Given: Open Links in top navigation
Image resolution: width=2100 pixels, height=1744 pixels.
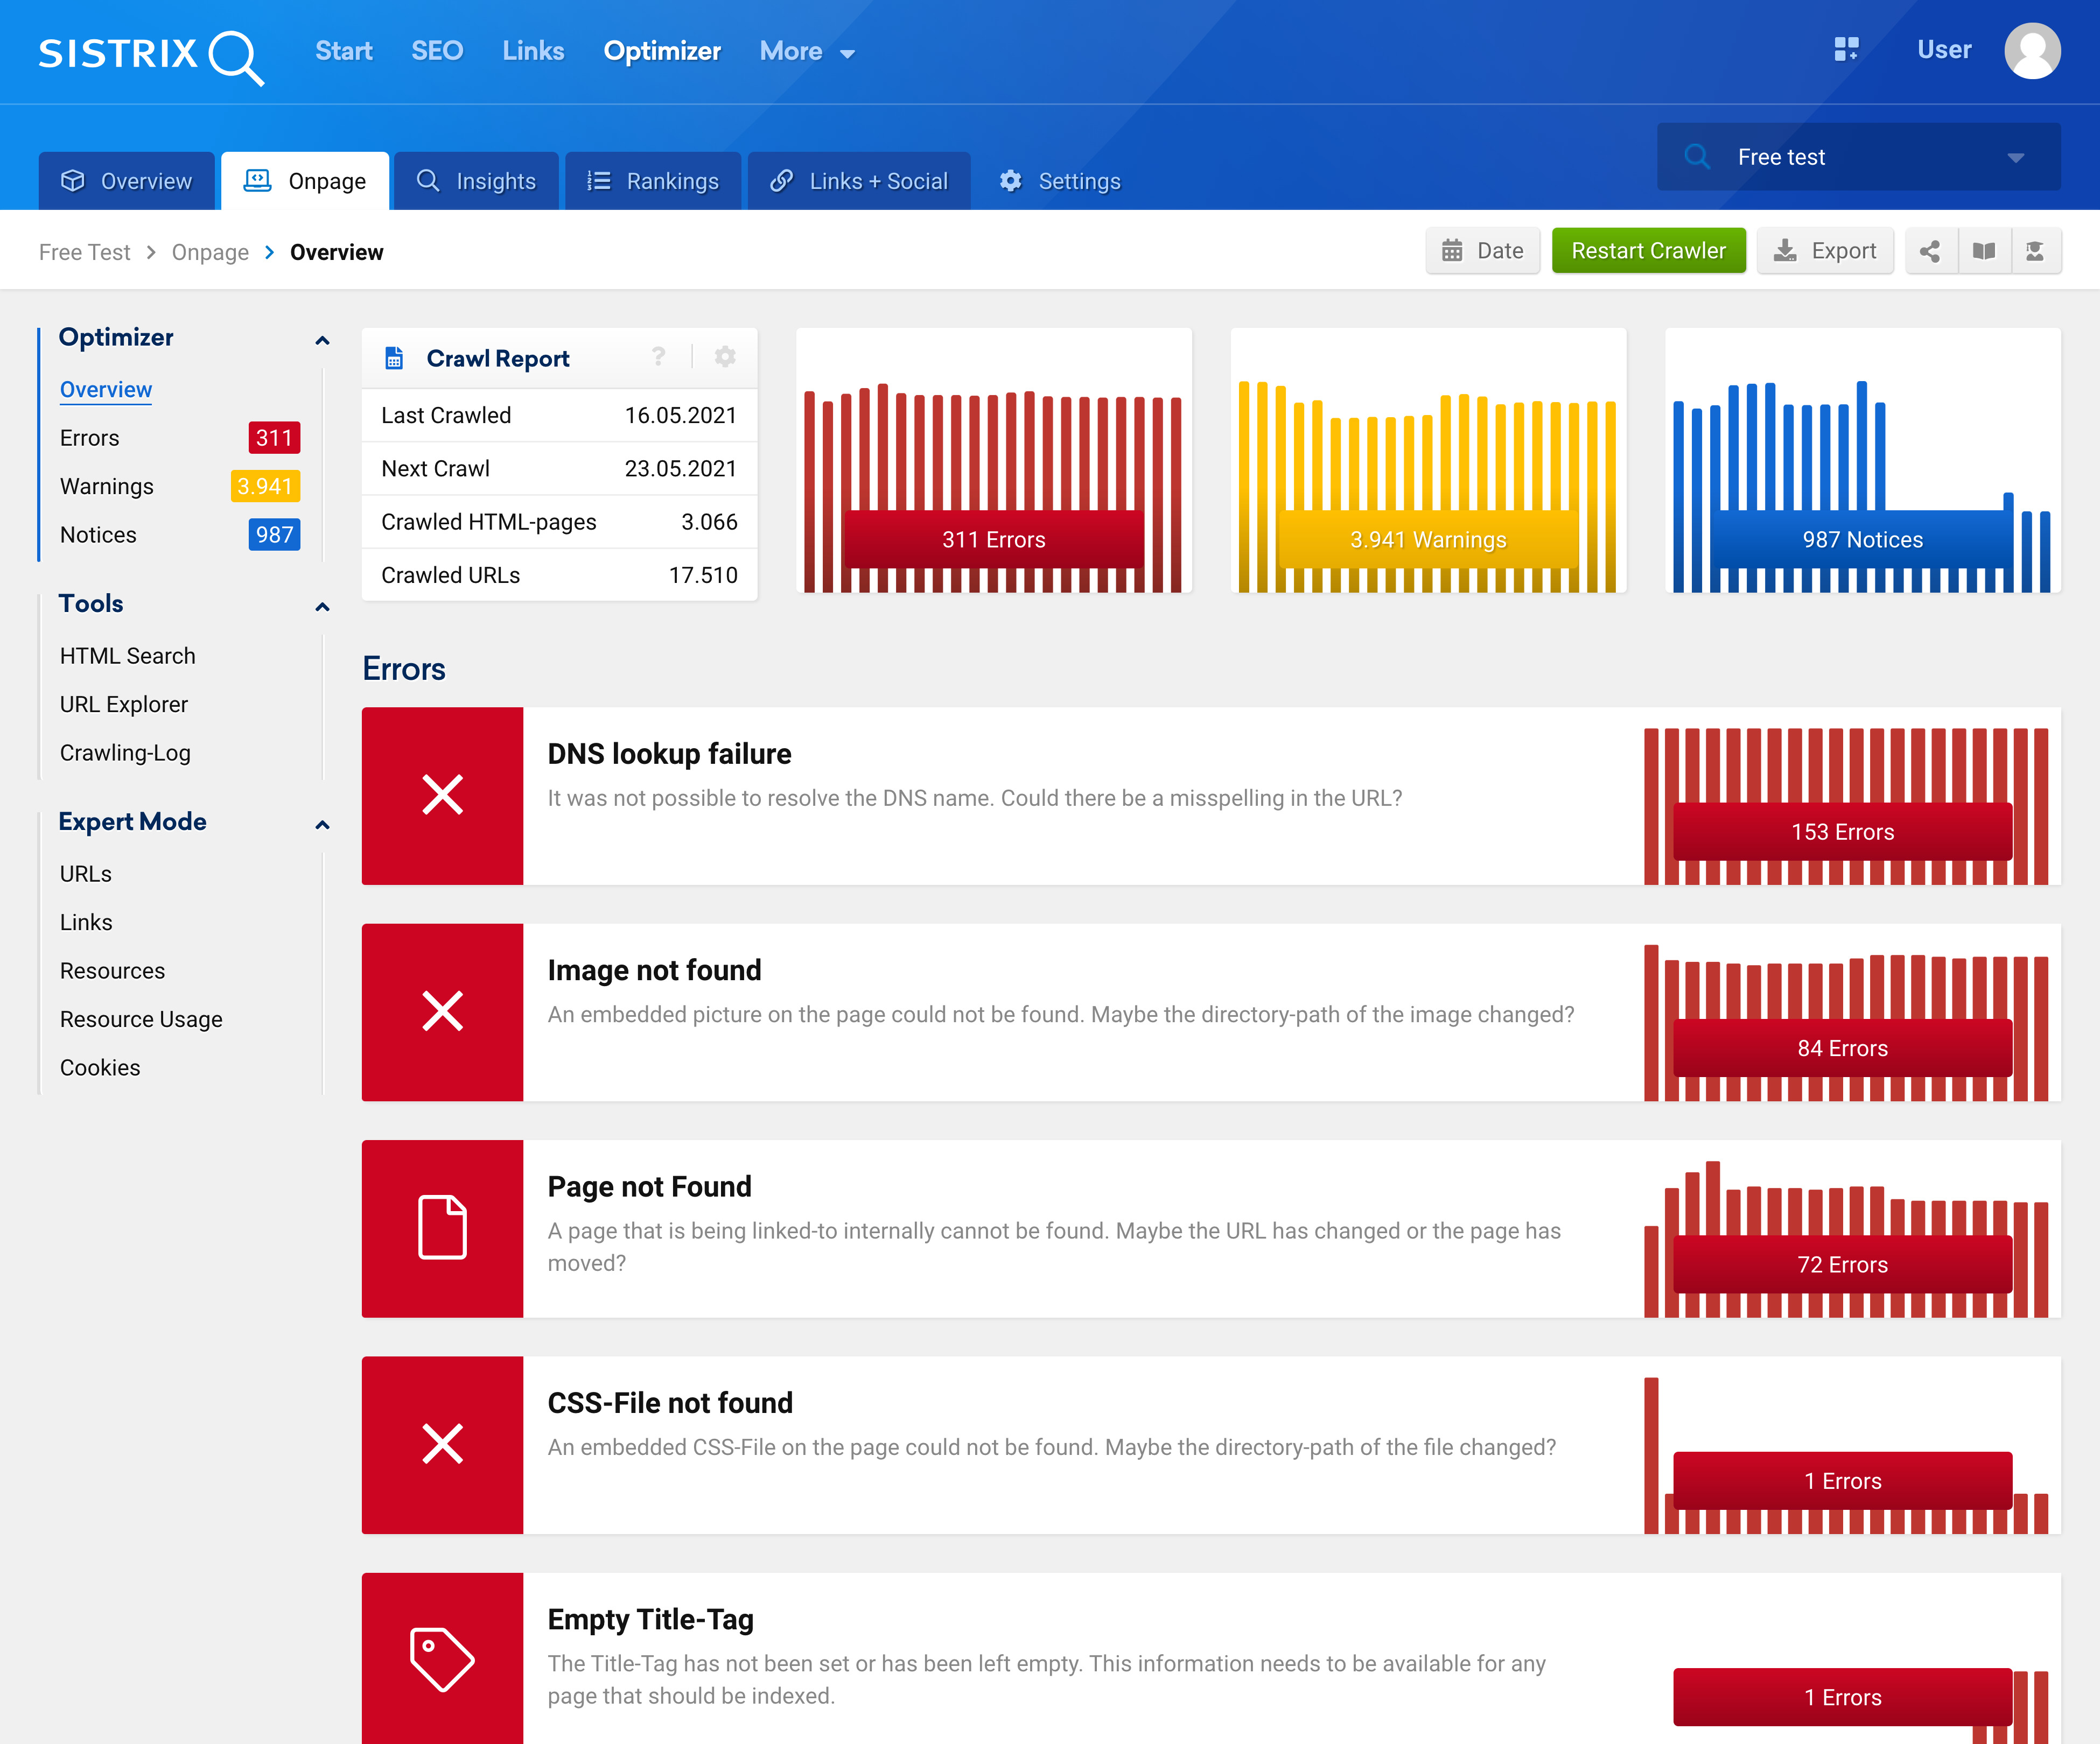Looking at the screenshot, I should click(533, 51).
